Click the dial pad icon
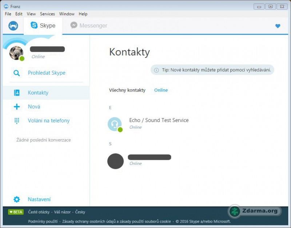This screenshot has height=228, width=291. click(17, 121)
